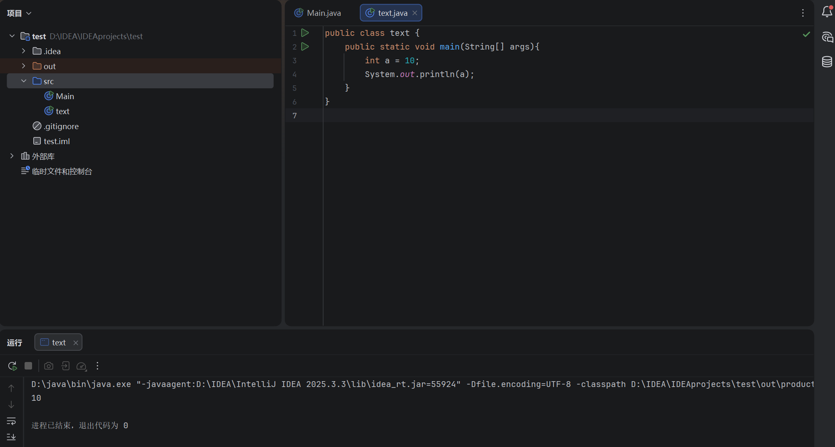Click the green inspection checkmark widget
835x447 pixels.
click(x=806, y=34)
